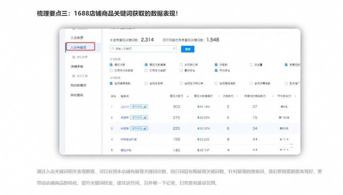Focus the 请输入关键词 search field
The height and width of the screenshot is (195, 343).
pos(143,48)
